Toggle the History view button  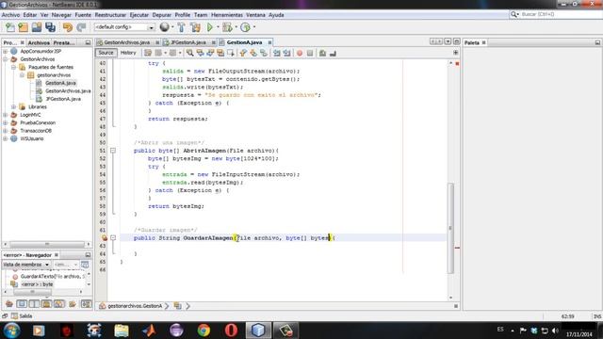coord(128,53)
